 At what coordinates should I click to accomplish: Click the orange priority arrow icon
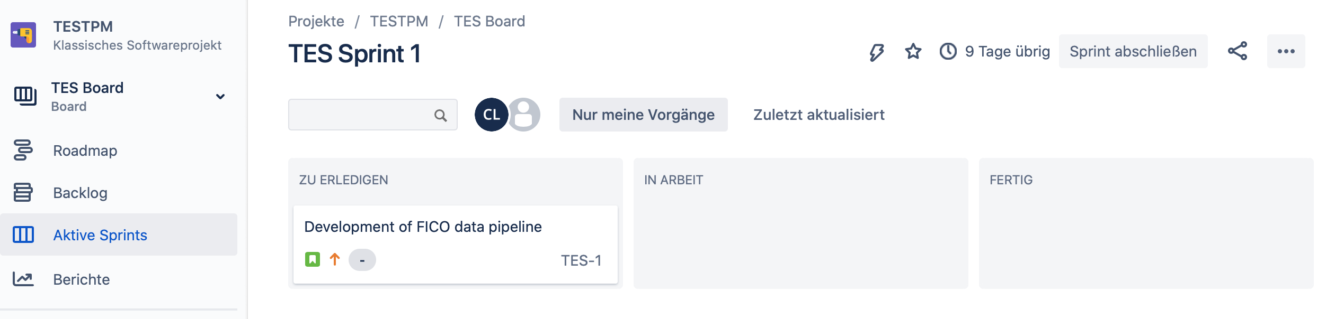pyautogui.click(x=335, y=259)
